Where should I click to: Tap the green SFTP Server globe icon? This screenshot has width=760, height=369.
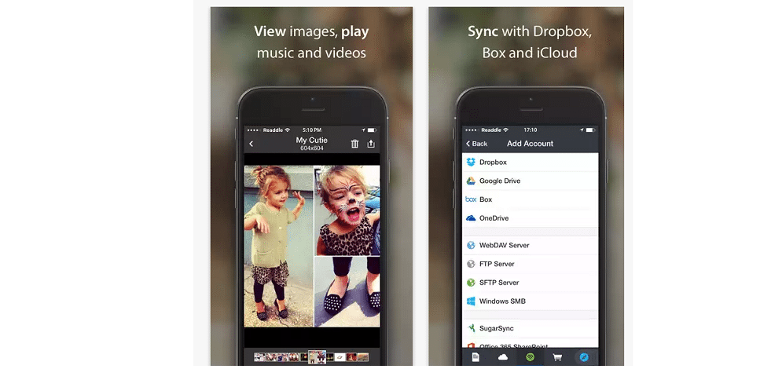pos(471,283)
